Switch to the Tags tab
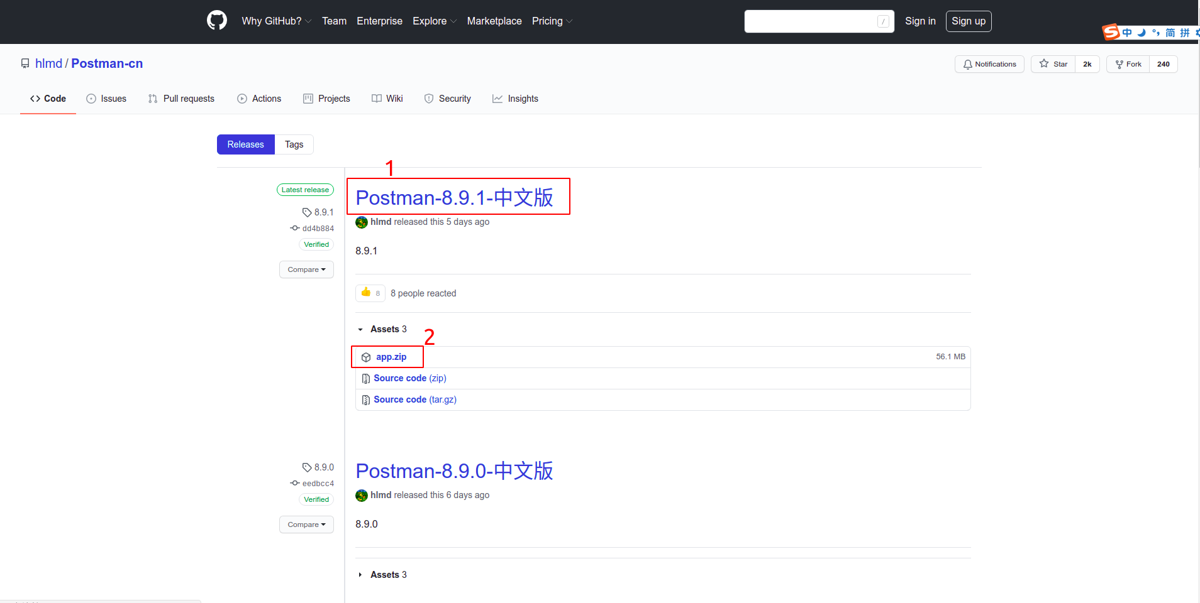Screen dimensions: 1200x603 (x=294, y=144)
